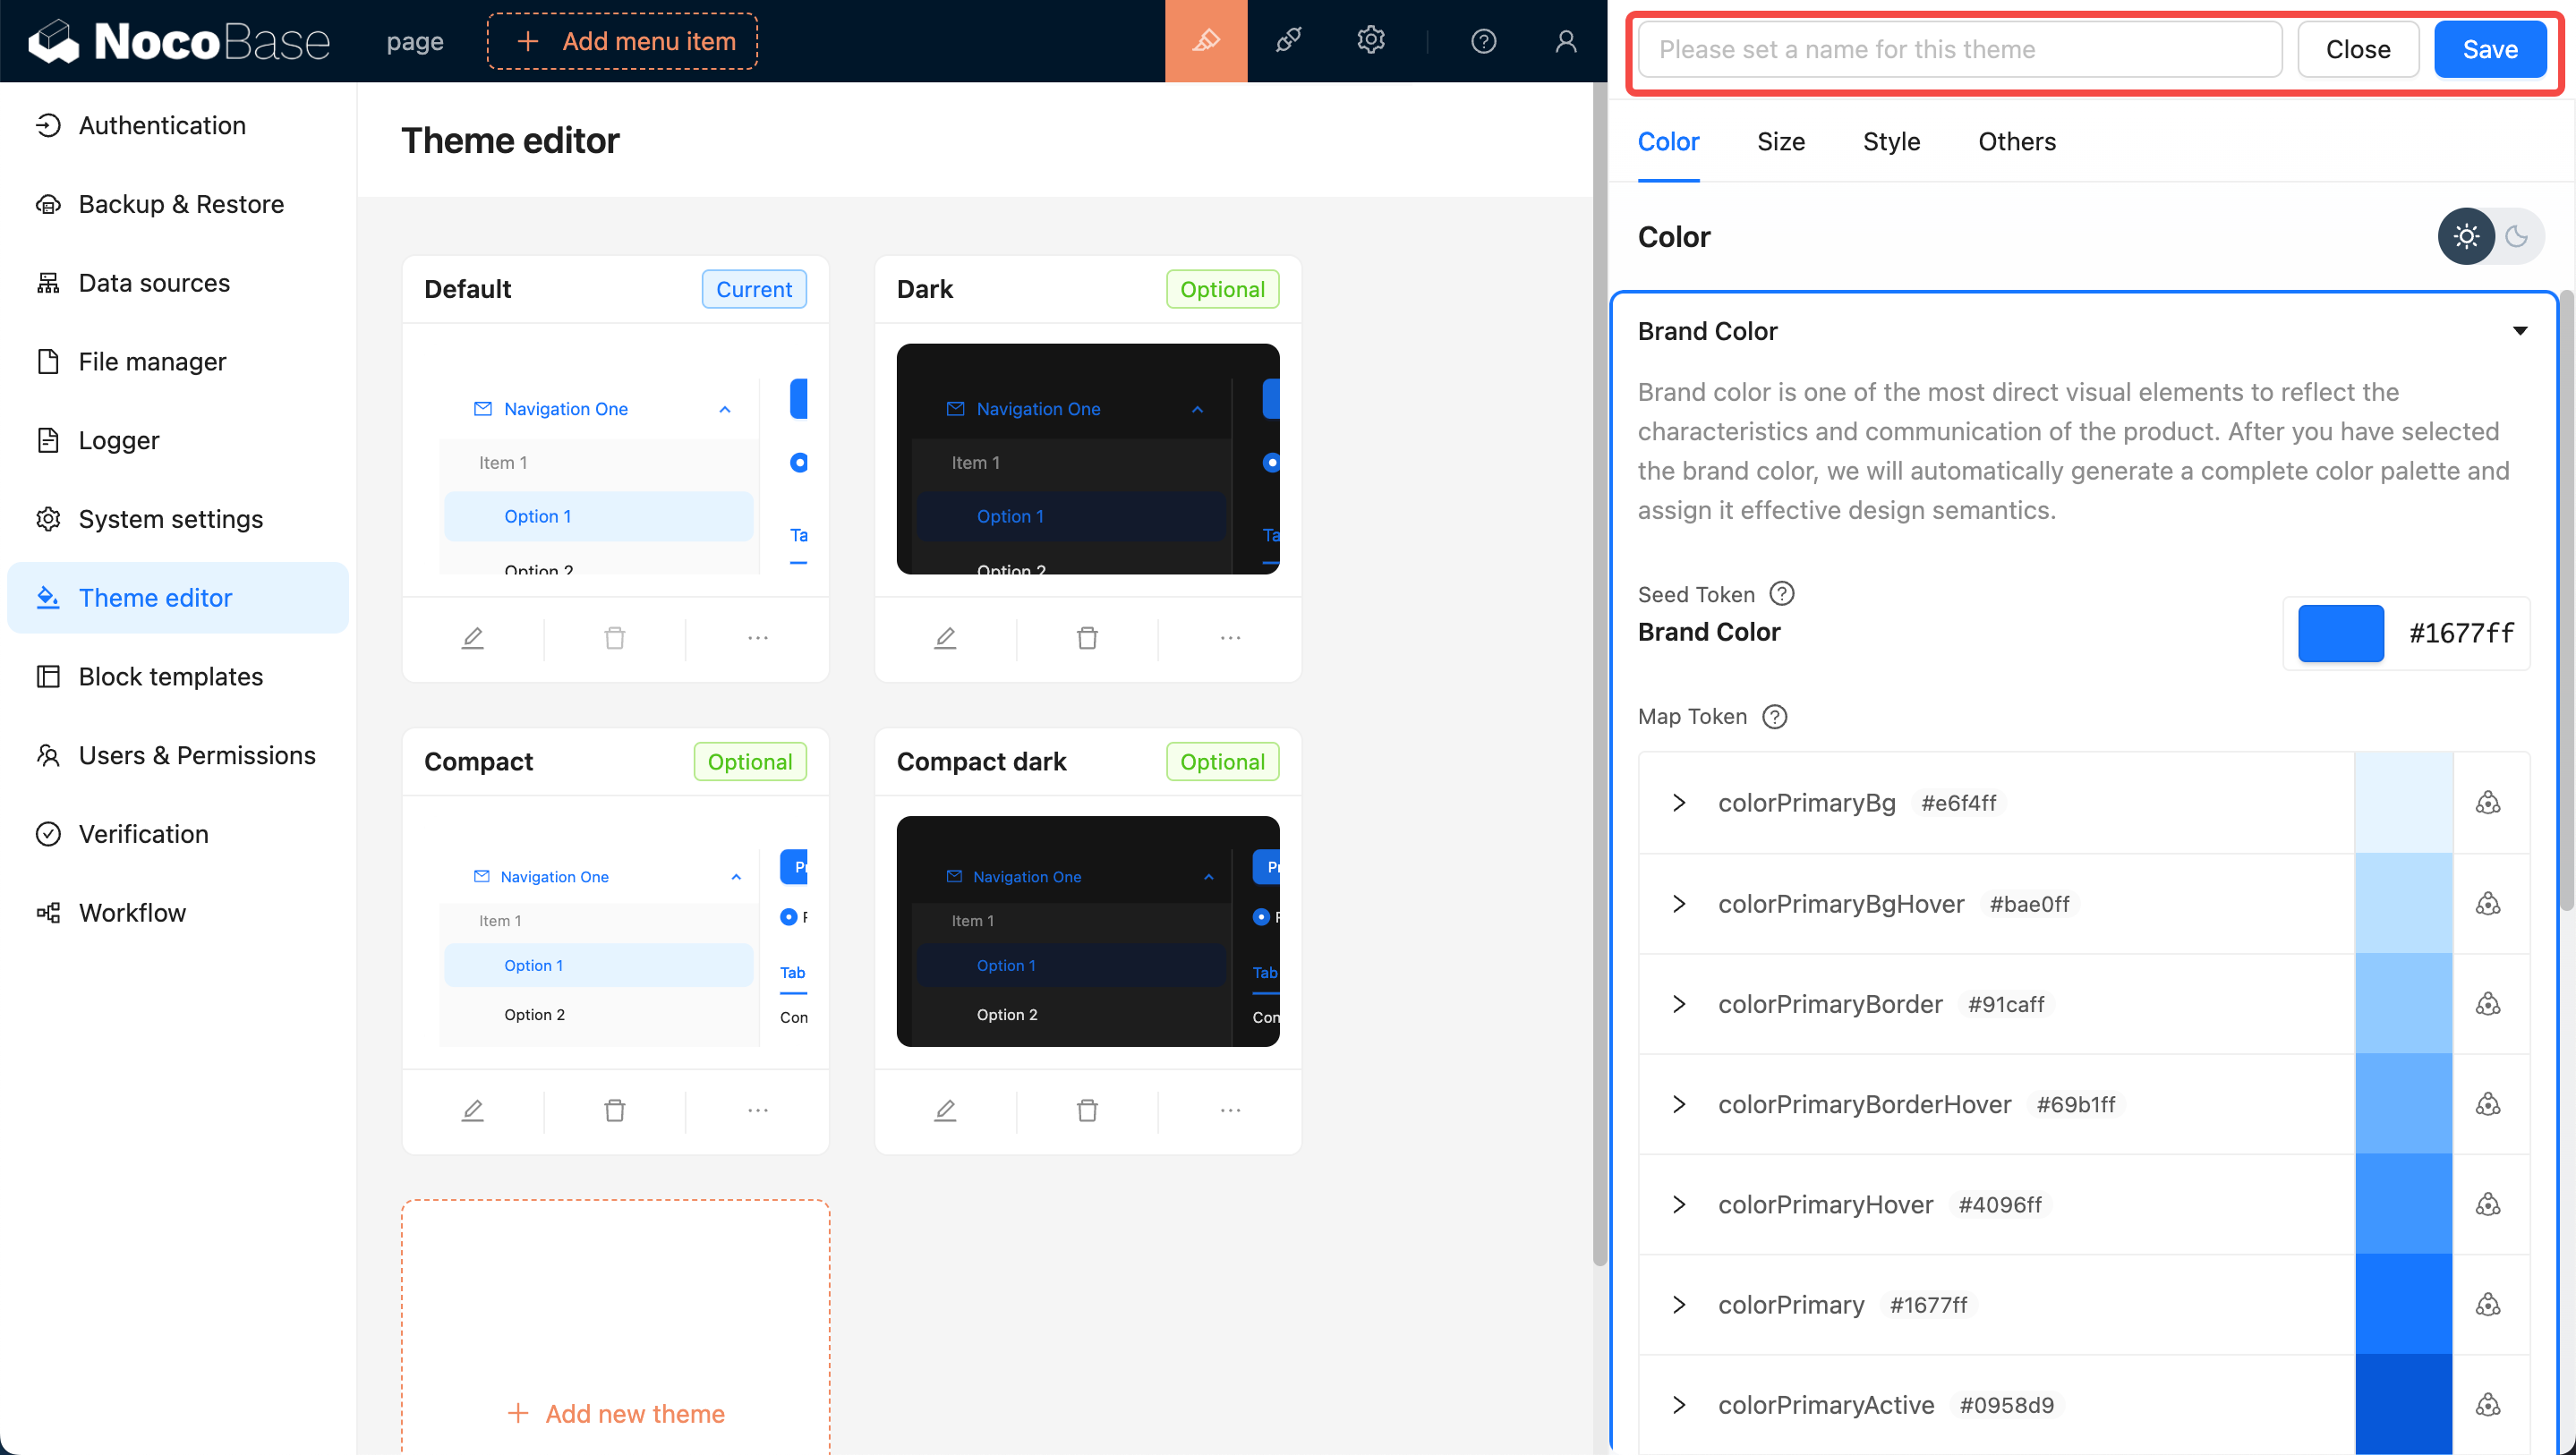Select the light sun mode toggle
The height and width of the screenshot is (1455, 2576).
tap(2466, 237)
